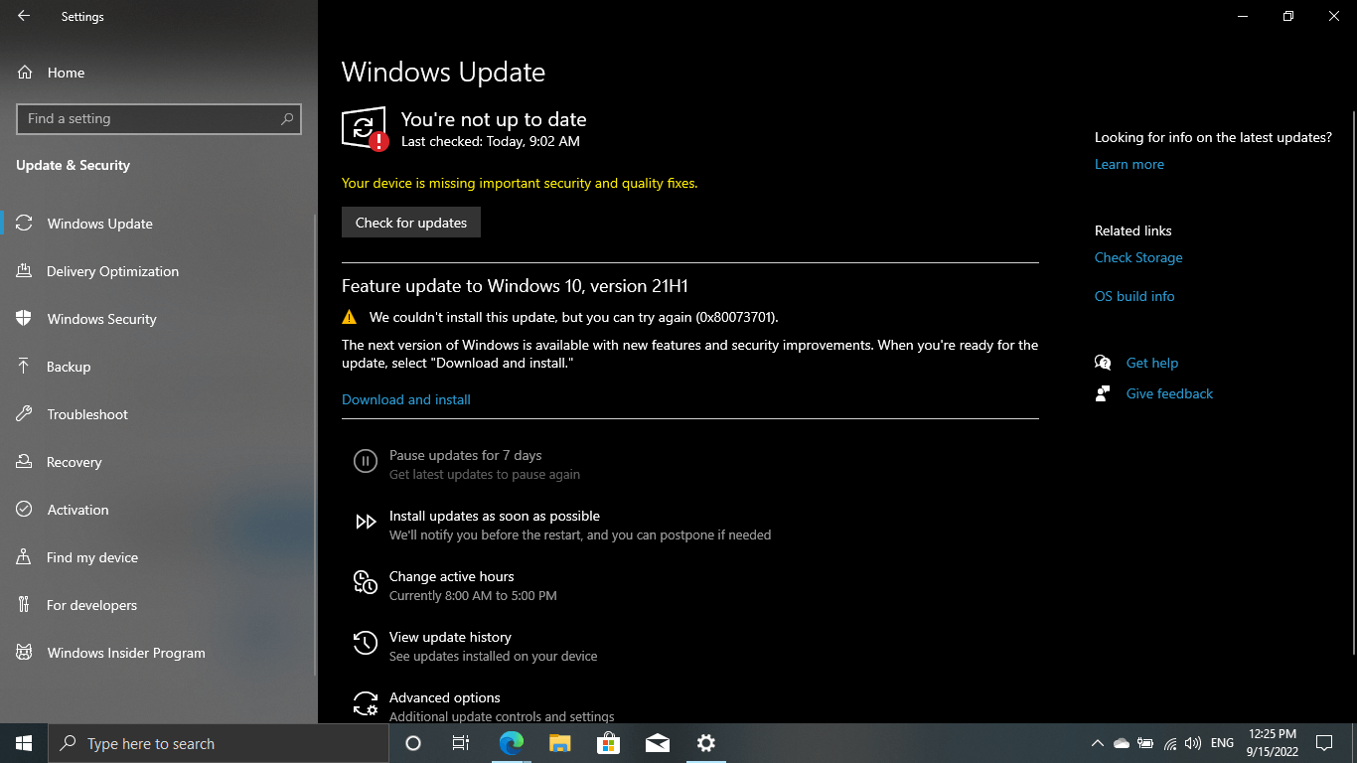Open File Explorer from taskbar
The image size is (1357, 763).
tap(560, 743)
